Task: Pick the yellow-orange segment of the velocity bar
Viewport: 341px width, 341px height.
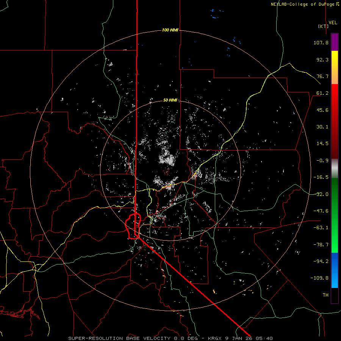Action: 335,67
